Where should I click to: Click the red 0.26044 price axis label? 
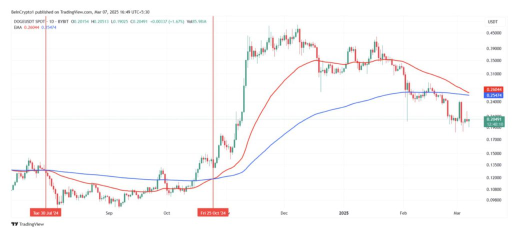[x=493, y=88]
